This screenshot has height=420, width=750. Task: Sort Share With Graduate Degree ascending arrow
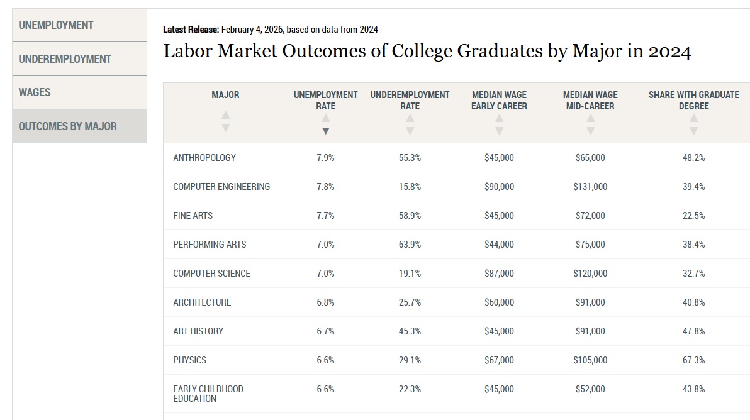[694, 118]
